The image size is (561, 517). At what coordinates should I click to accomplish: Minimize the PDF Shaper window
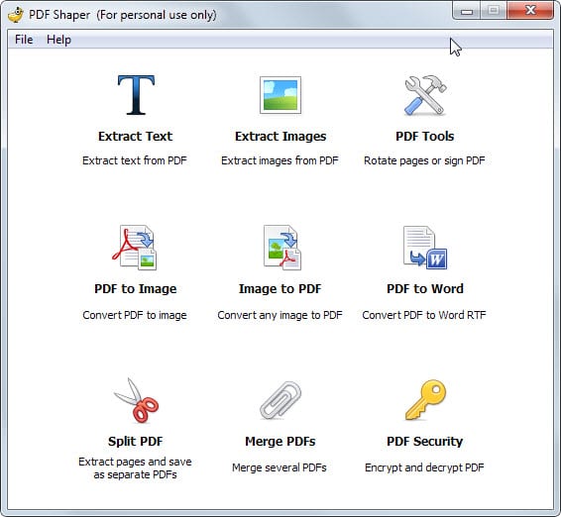pos(467,11)
